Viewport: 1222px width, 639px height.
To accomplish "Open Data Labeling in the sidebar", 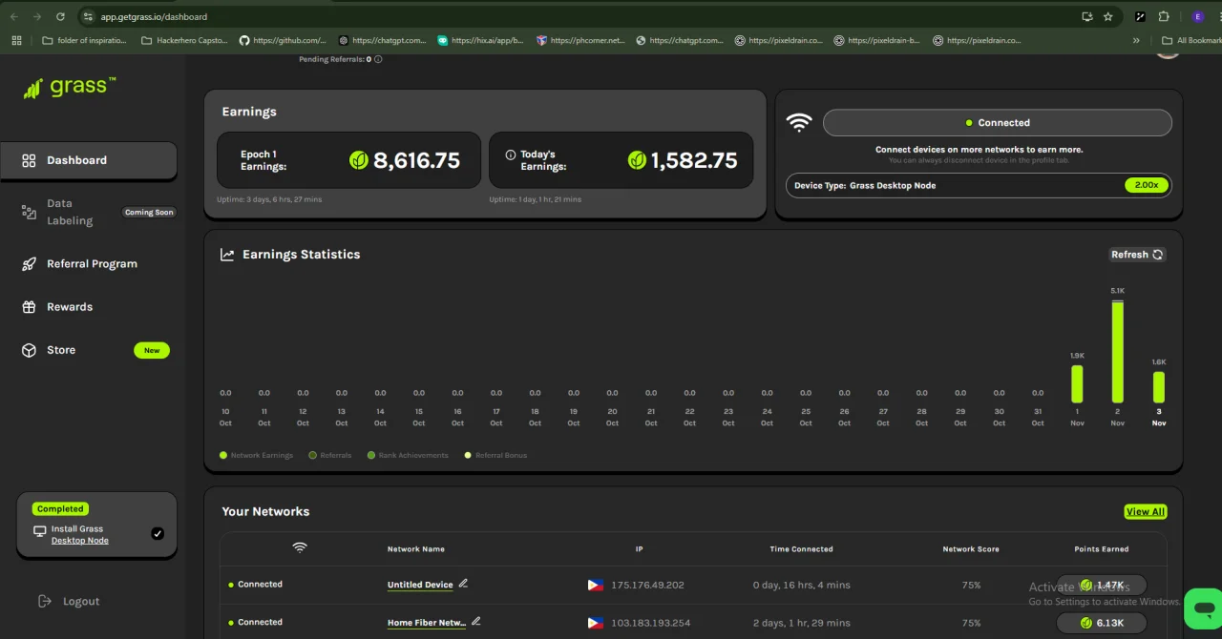I will [x=70, y=212].
